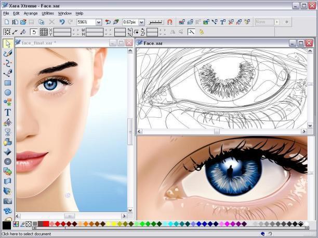
Task: Expand the None name dropdown
Action: tap(277, 22)
